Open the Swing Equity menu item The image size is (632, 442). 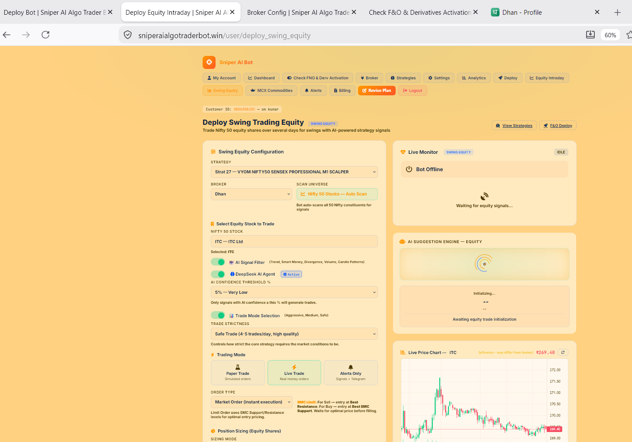point(222,91)
